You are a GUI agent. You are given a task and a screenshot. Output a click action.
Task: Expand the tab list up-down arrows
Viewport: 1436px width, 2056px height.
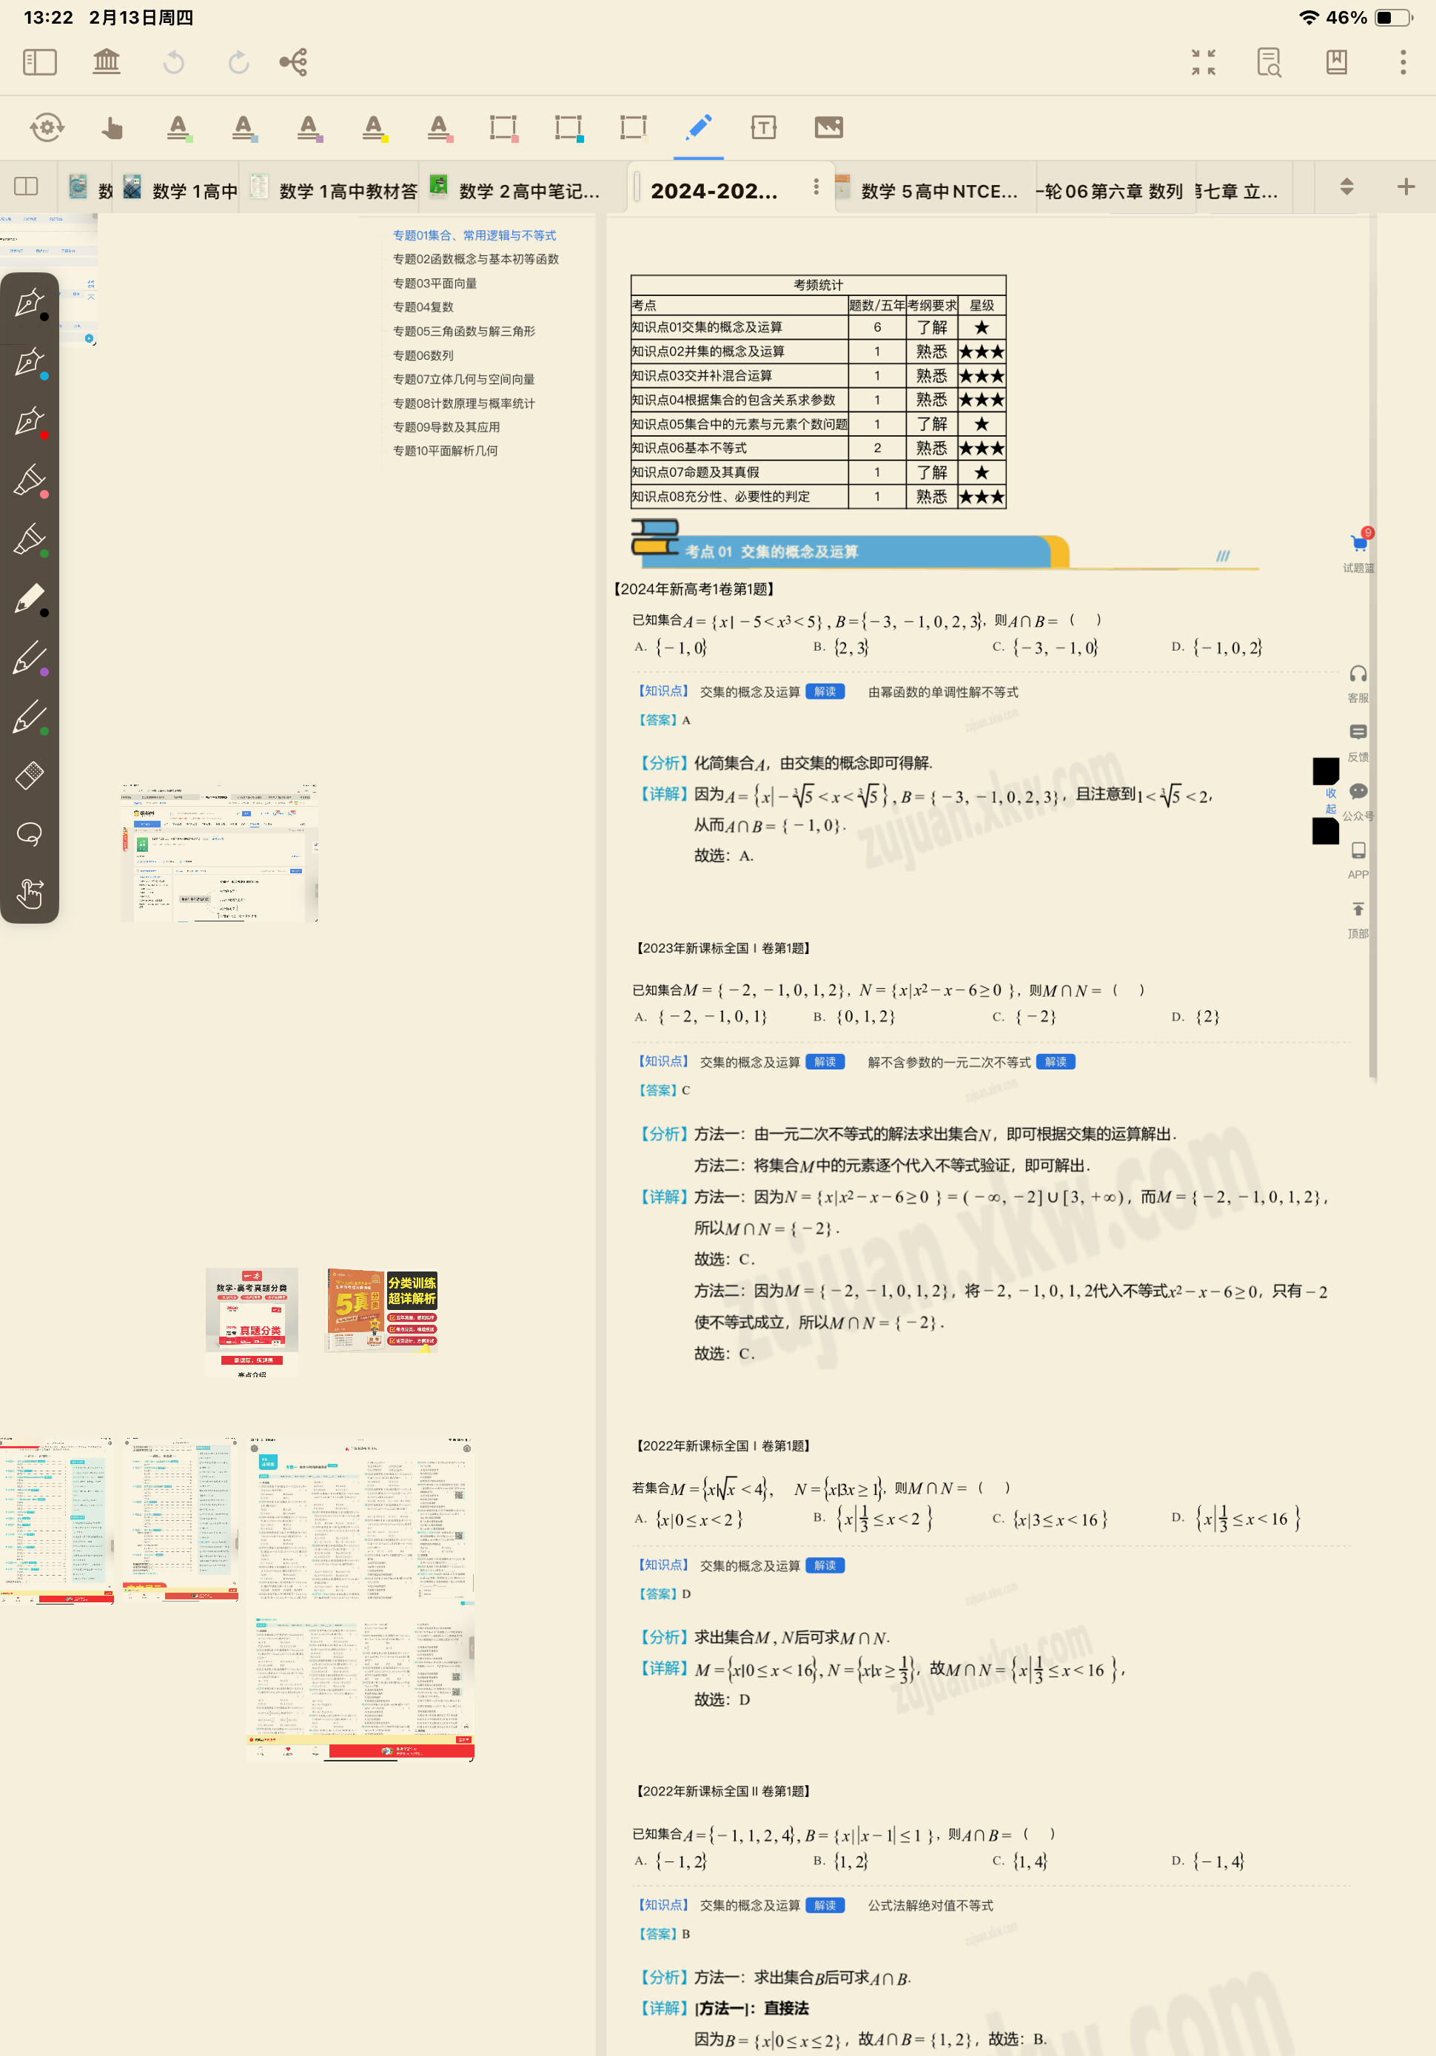[1346, 187]
